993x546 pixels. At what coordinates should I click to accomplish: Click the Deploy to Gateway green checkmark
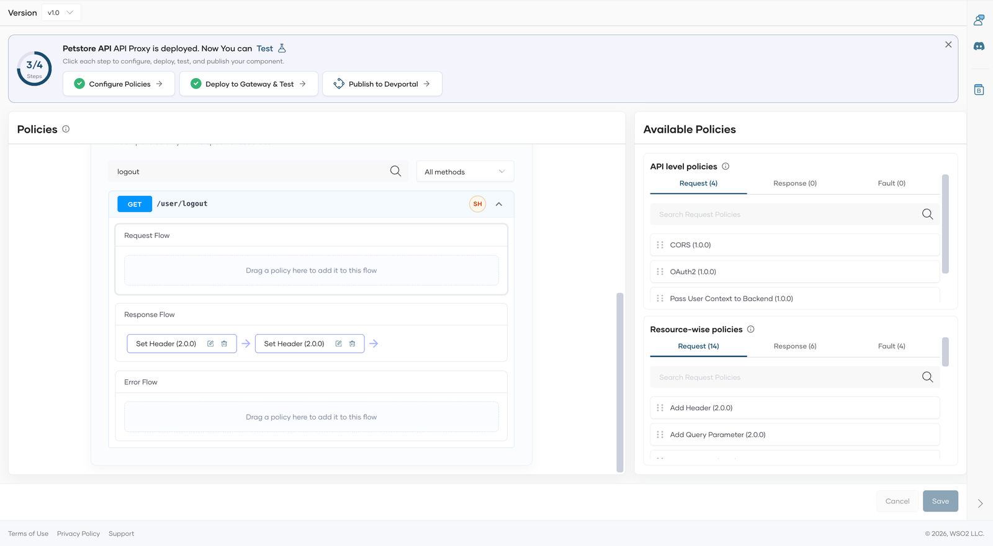(x=196, y=84)
